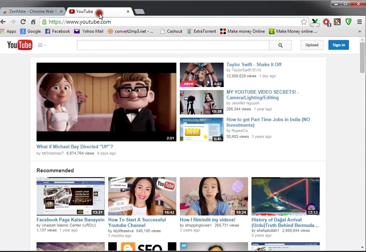Open the shafqatullah1 channel link

[268, 230]
